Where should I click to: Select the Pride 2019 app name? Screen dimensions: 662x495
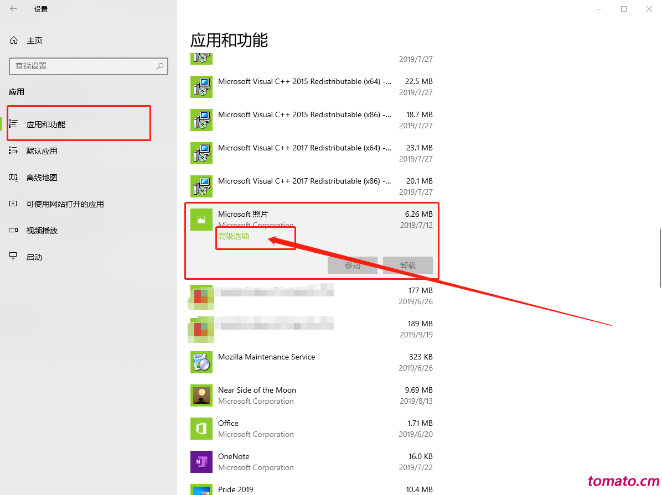click(x=236, y=489)
